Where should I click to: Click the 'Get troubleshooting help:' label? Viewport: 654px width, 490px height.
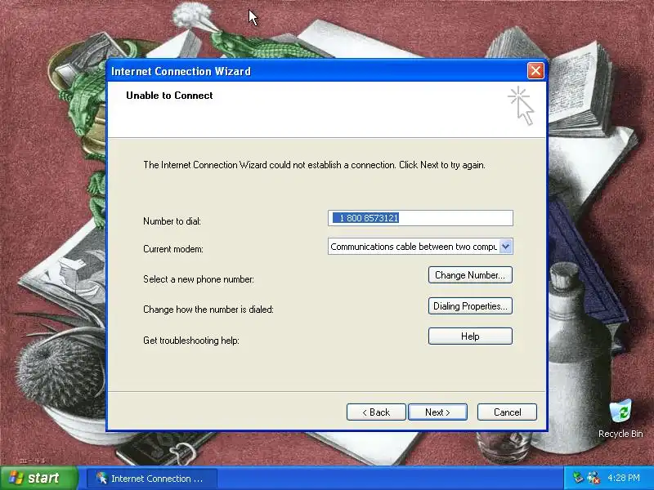point(191,341)
